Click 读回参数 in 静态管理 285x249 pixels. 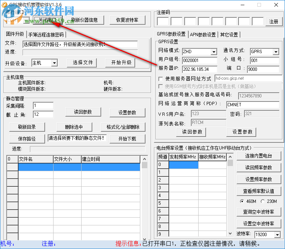pos(83,112)
